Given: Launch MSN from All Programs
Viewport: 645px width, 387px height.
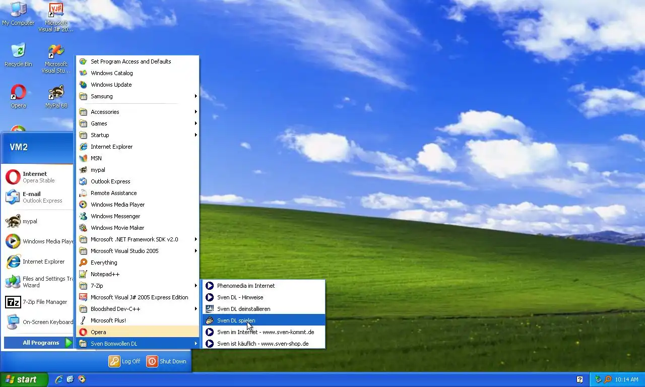Looking at the screenshot, I should (138, 158).
